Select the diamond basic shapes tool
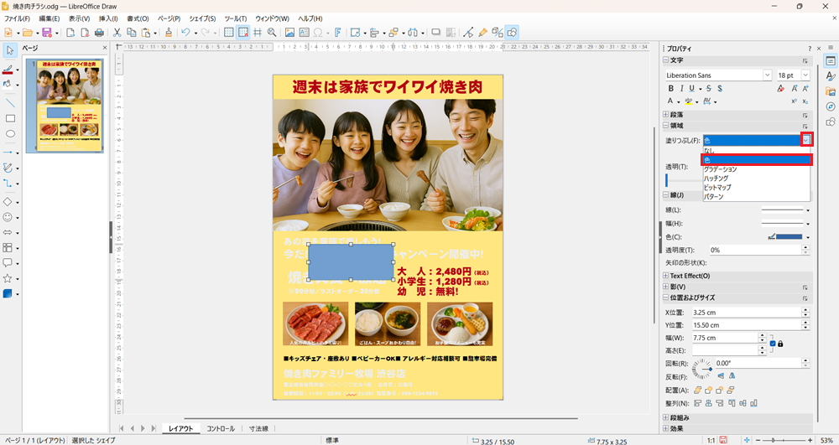The height and width of the screenshot is (445, 839). click(x=8, y=202)
